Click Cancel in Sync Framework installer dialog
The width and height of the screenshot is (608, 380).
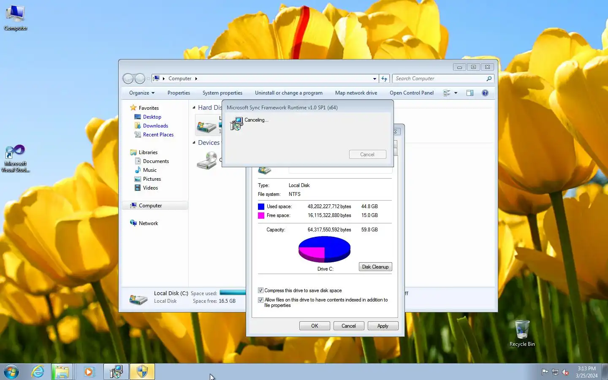[367, 155]
